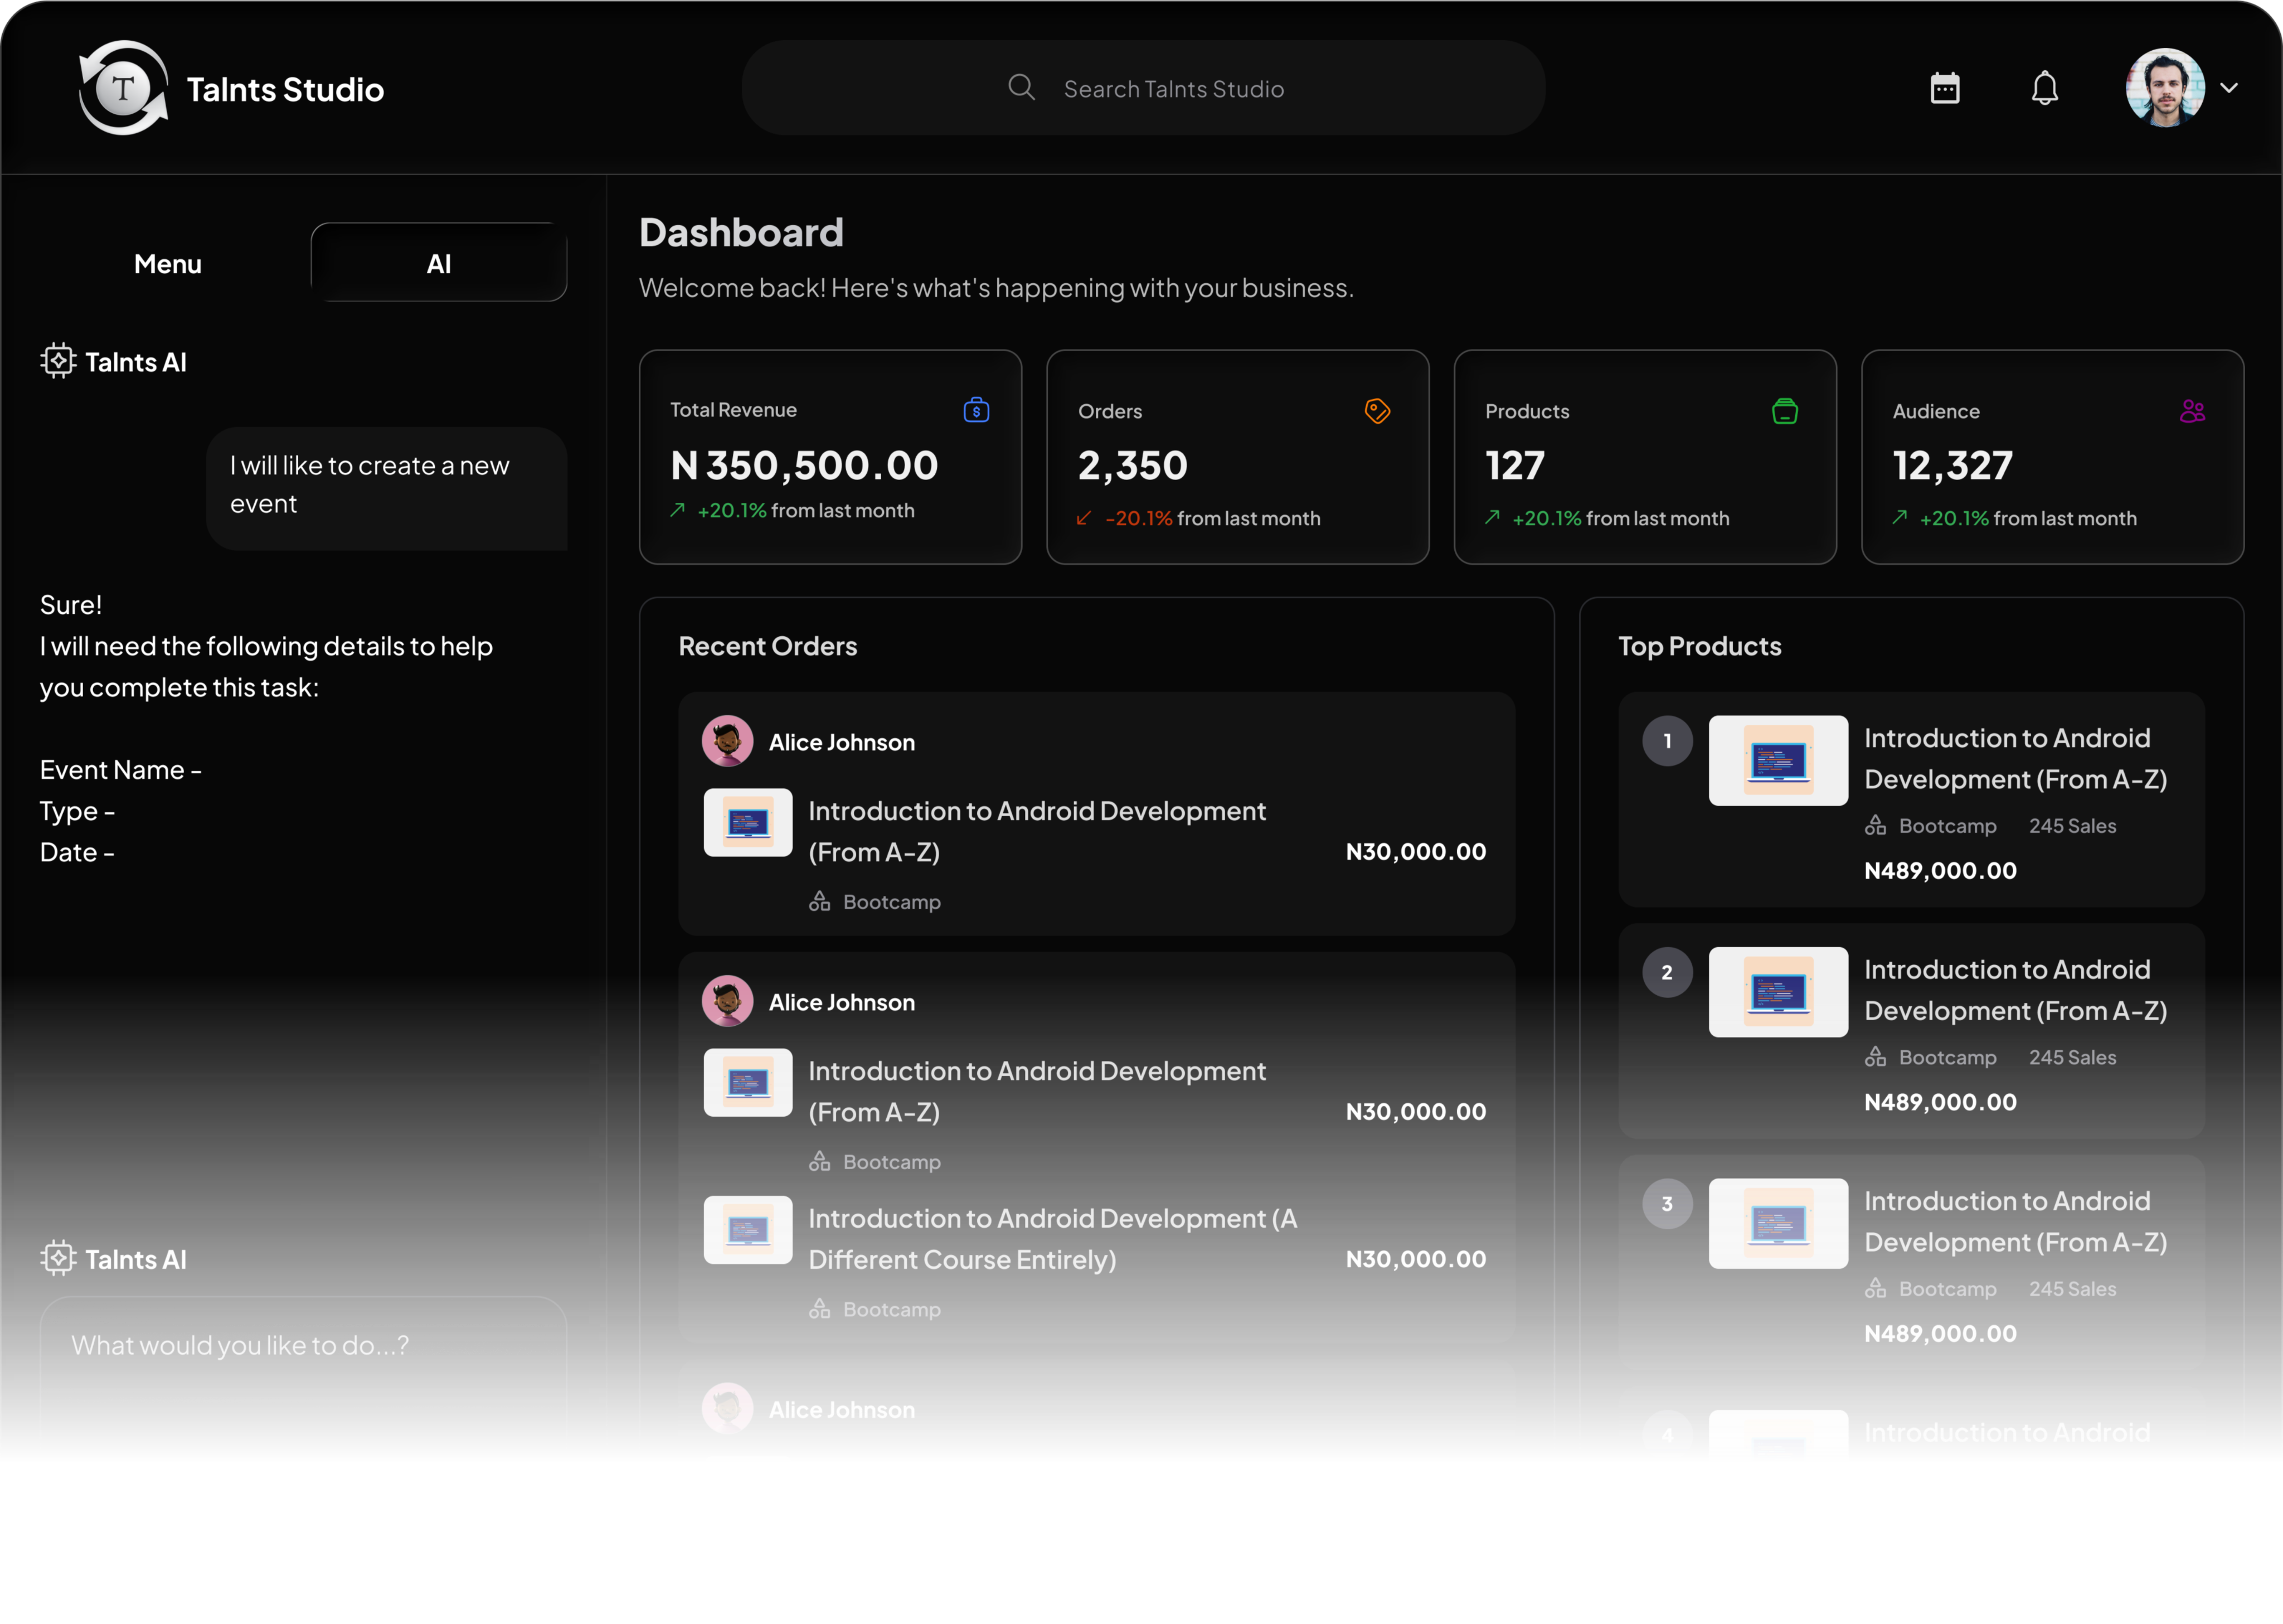Screen dimensions: 2283x1624
Task: Click the course thumbnail in Alice Johnson's first order
Action: click(747, 822)
